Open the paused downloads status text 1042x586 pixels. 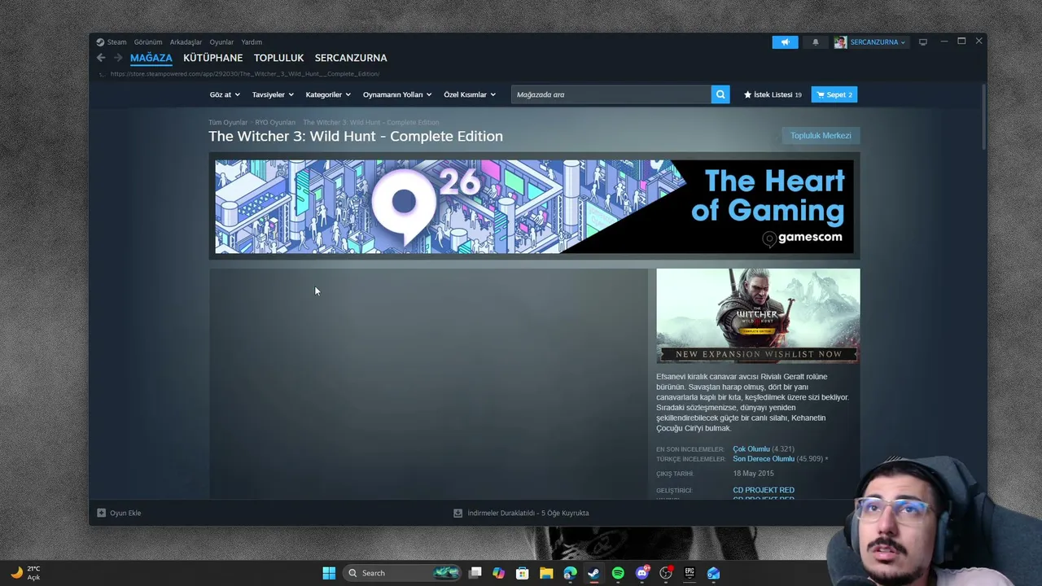tap(528, 513)
